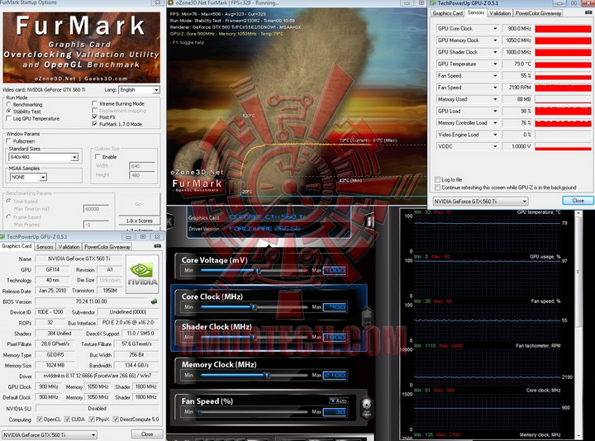Toggle CUDA computing checkbox
Screen dimensions: 595x441
pos(67,419)
